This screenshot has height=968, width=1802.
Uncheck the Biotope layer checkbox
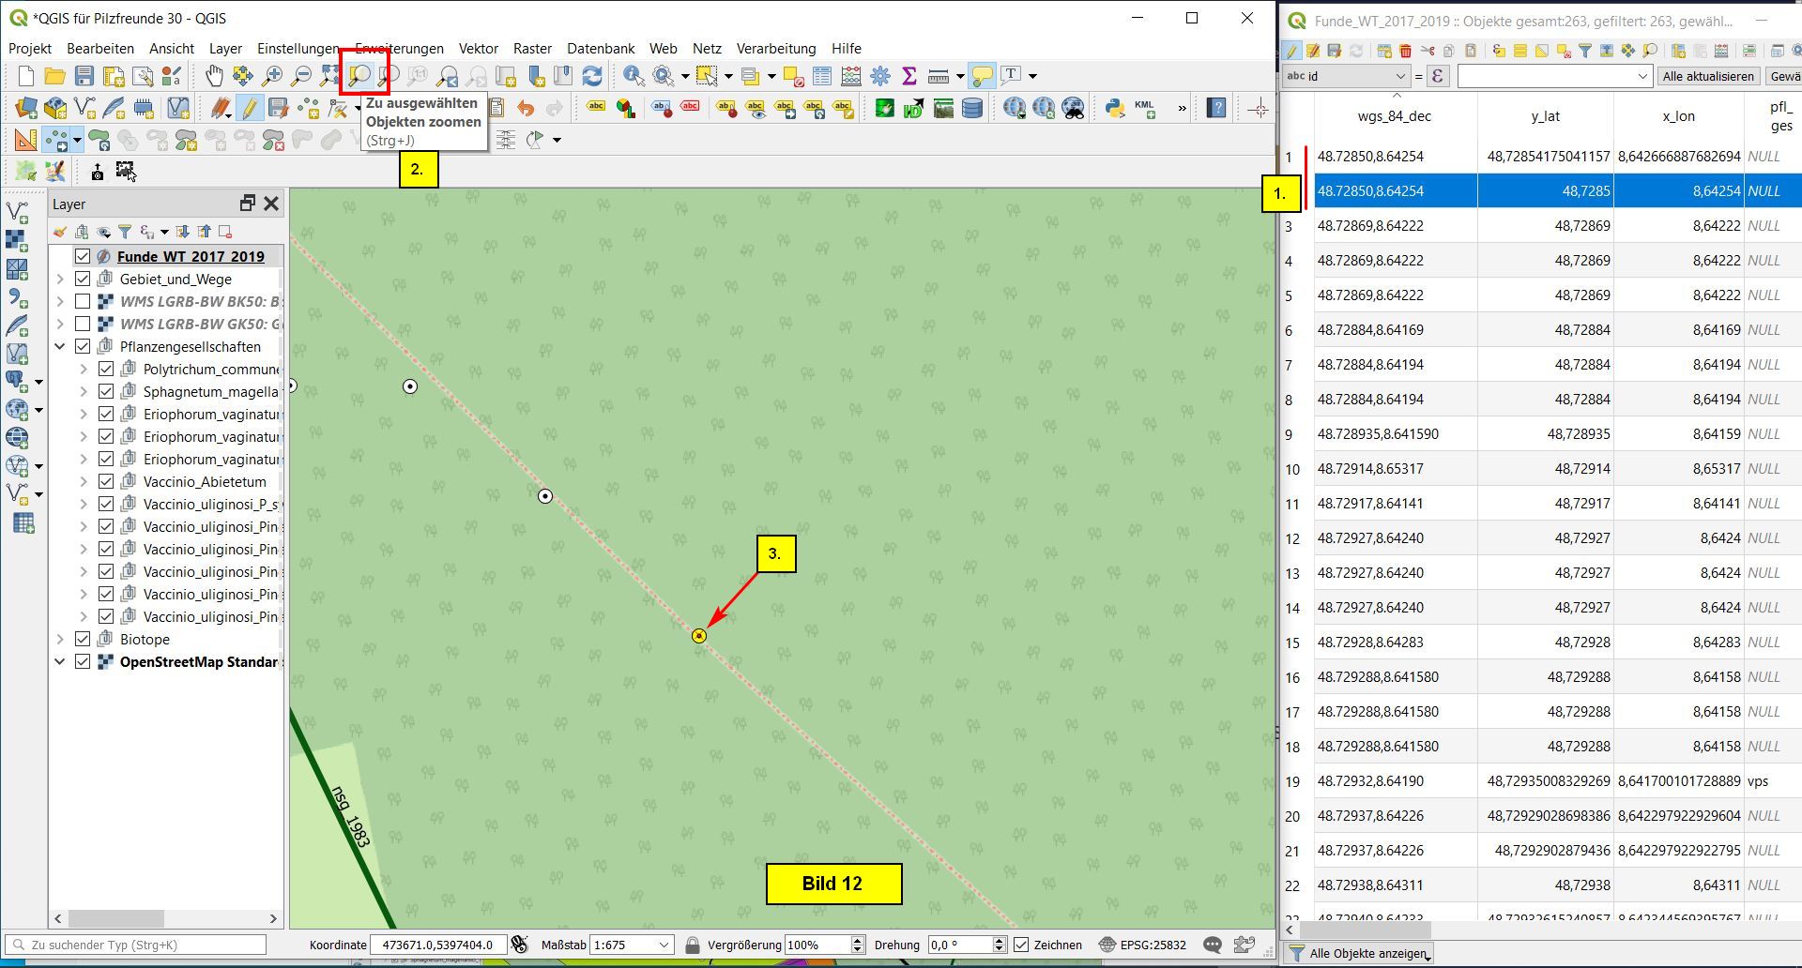[x=83, y=639]
